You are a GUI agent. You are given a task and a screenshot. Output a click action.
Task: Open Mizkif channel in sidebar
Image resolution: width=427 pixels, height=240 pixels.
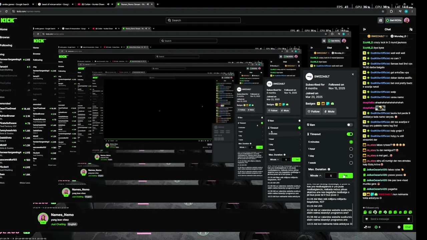click(15, 146)
